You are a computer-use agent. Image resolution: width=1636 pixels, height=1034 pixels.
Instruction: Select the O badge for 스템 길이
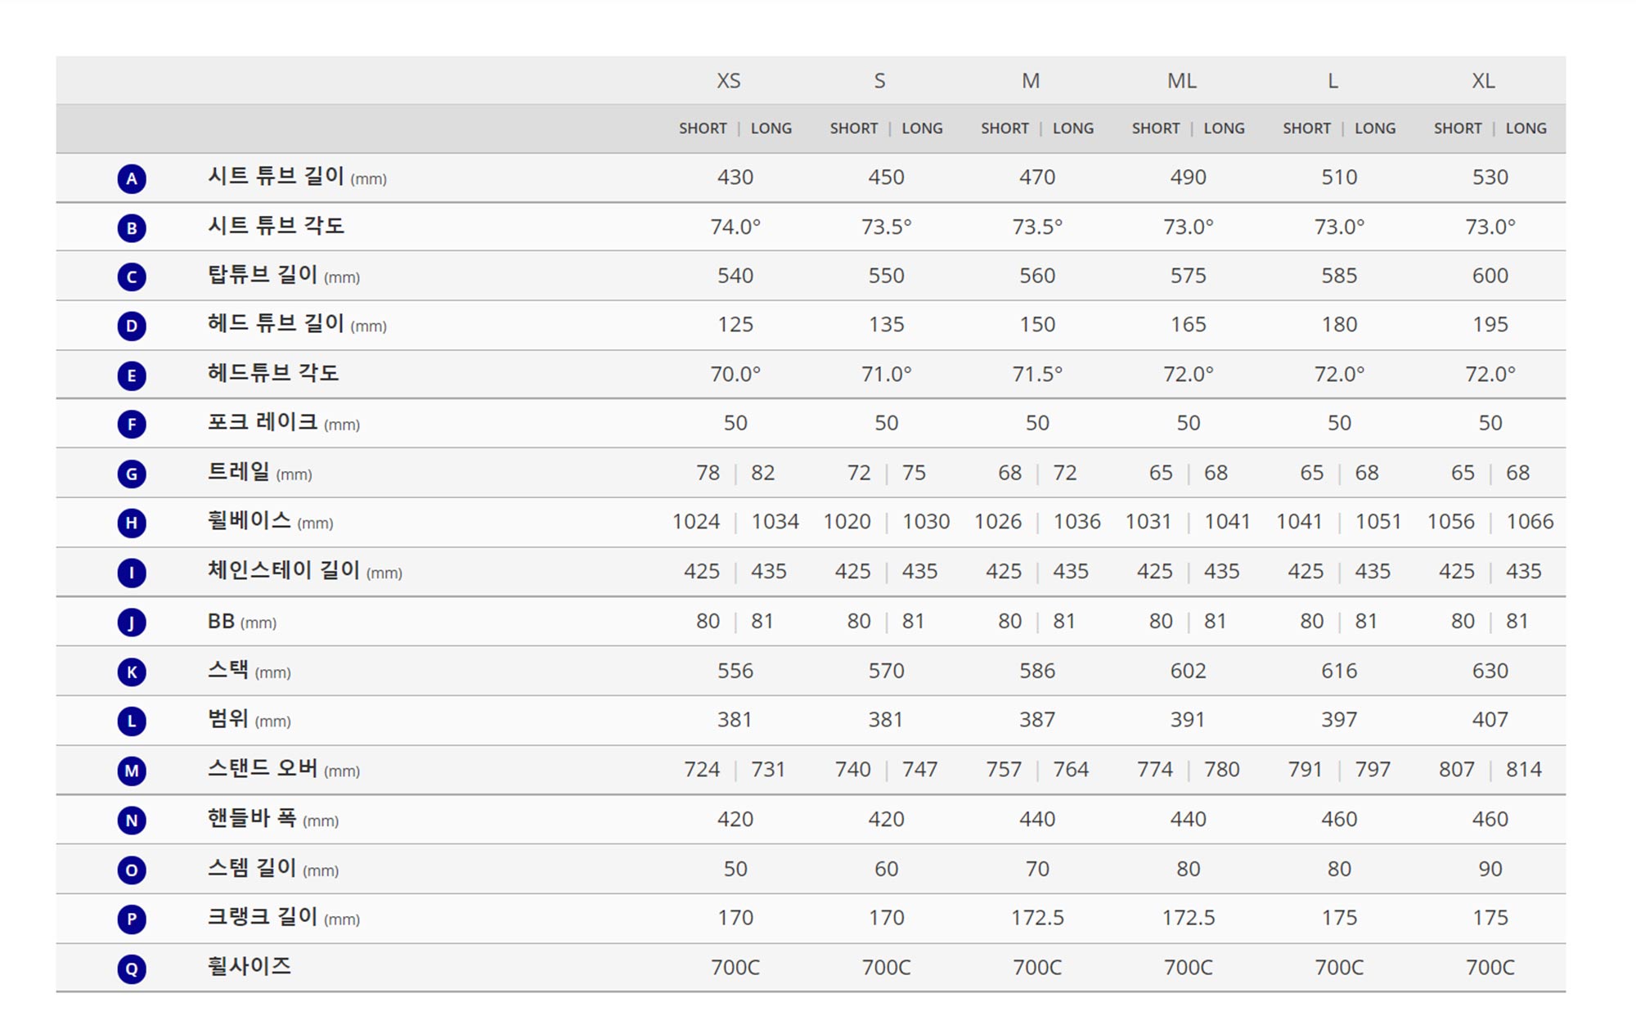132,870
